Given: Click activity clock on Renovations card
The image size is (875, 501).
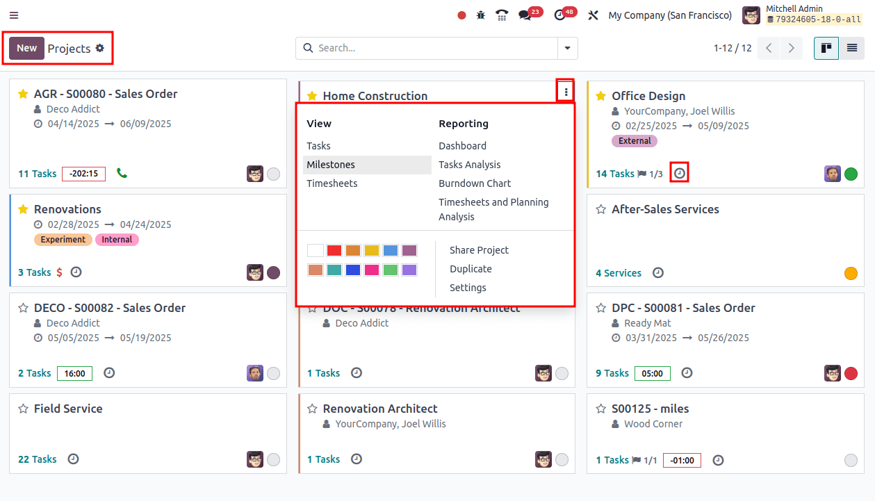Looking at the screenshot, I should click(76, 272).
